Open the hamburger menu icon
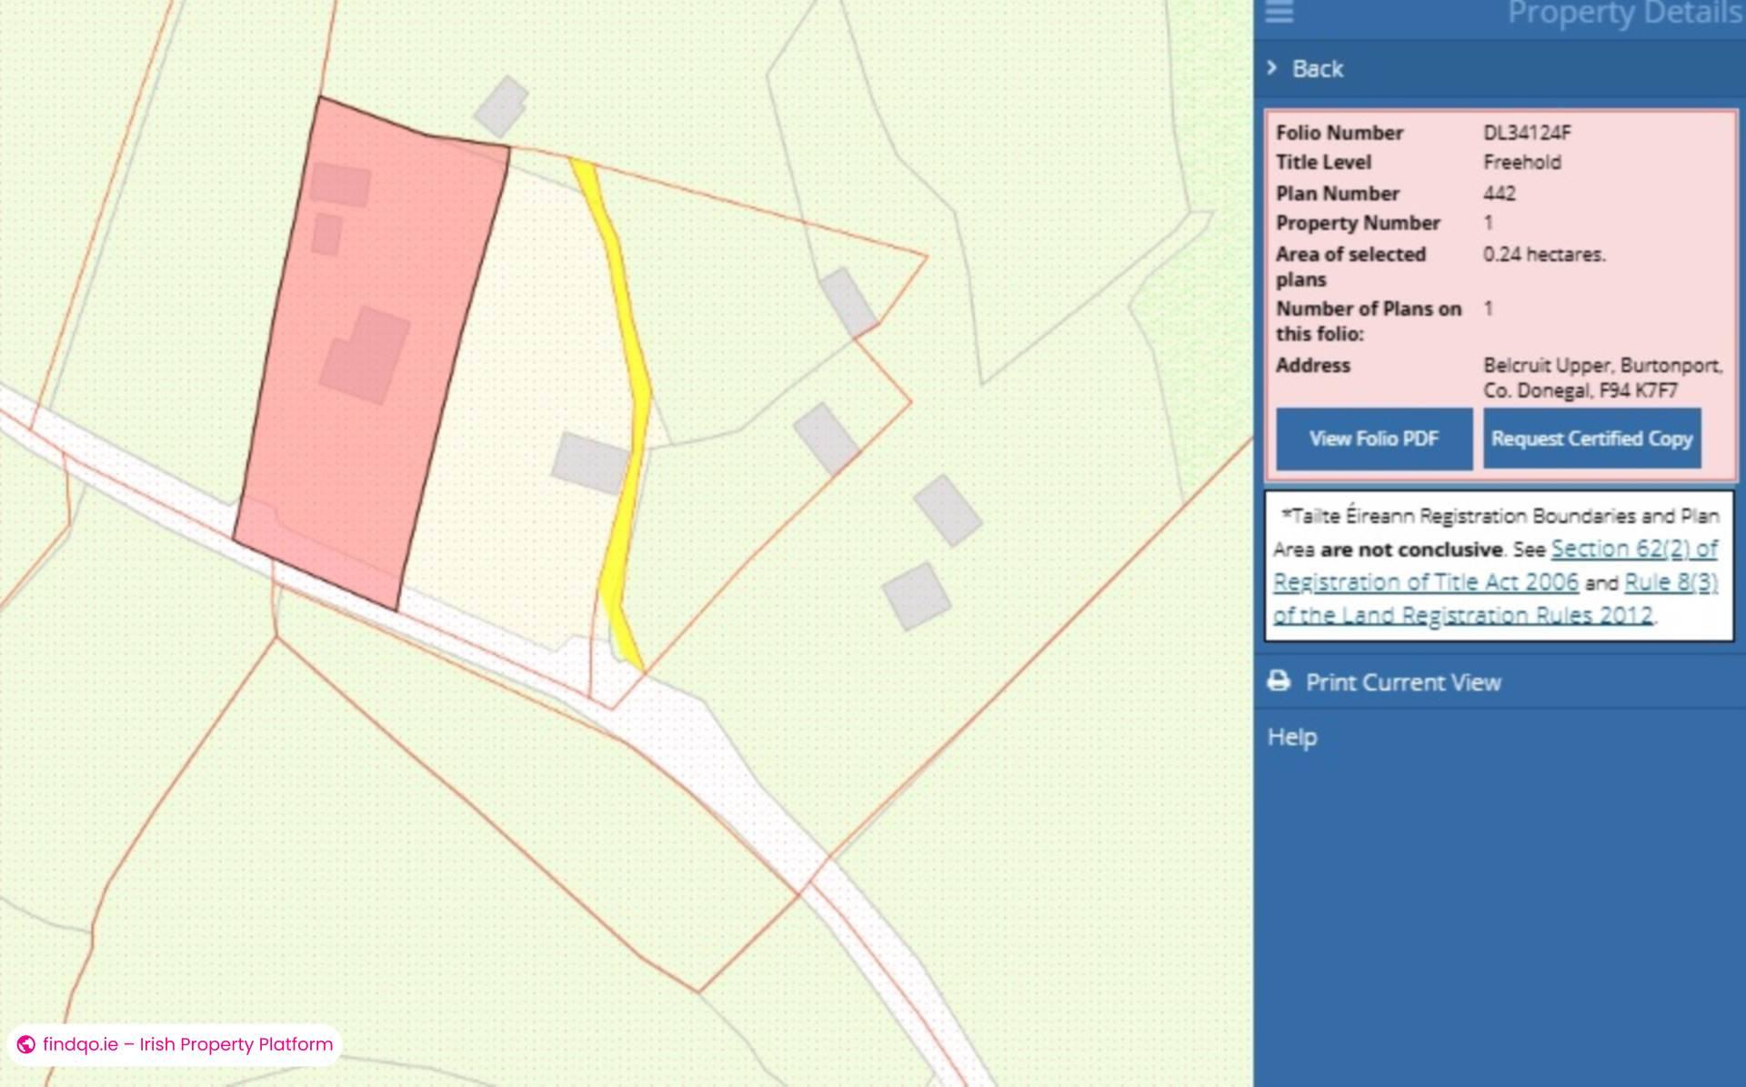The image size is (1746, 1087). tap(1279, 12)
